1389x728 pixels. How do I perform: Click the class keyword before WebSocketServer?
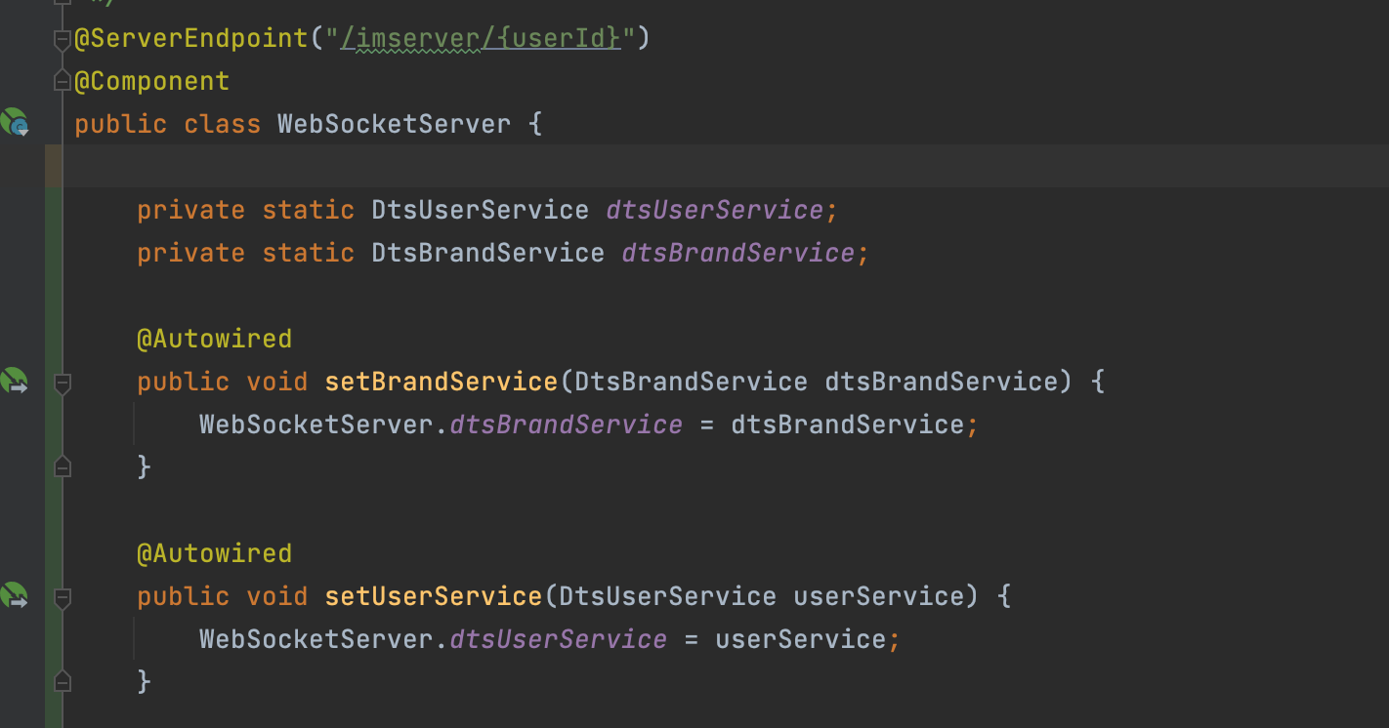tap(222, 124)
